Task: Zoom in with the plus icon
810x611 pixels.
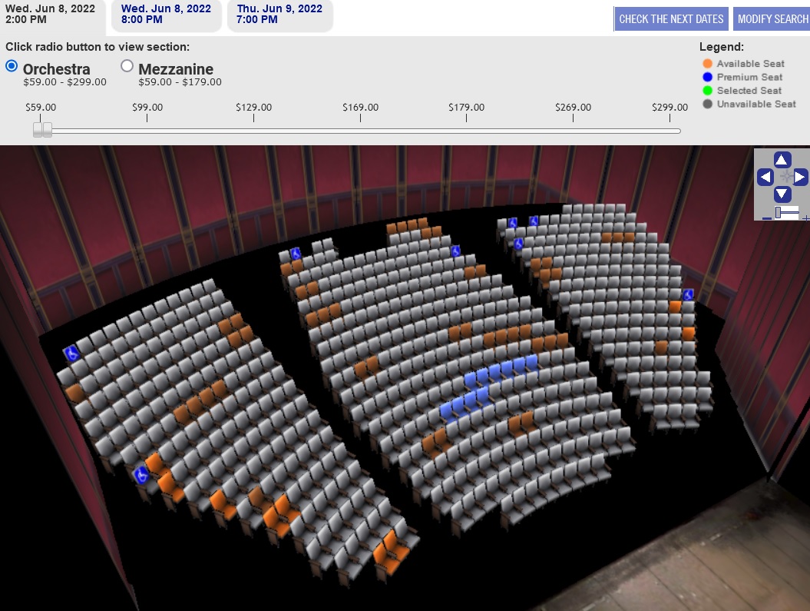Action: click(806, 218)
